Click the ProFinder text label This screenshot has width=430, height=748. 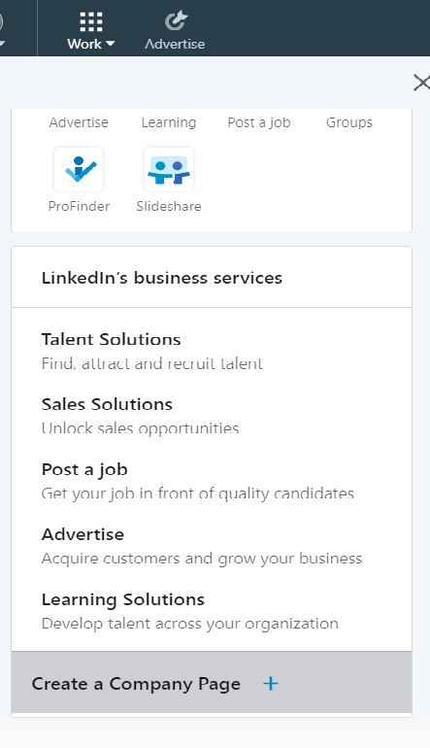(x=79, y=206)
